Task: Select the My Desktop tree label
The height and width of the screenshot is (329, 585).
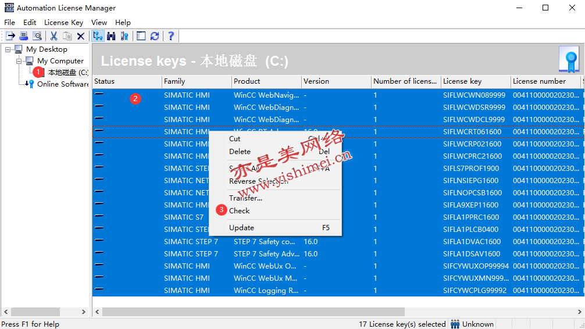Action: [x=47, y=49]
